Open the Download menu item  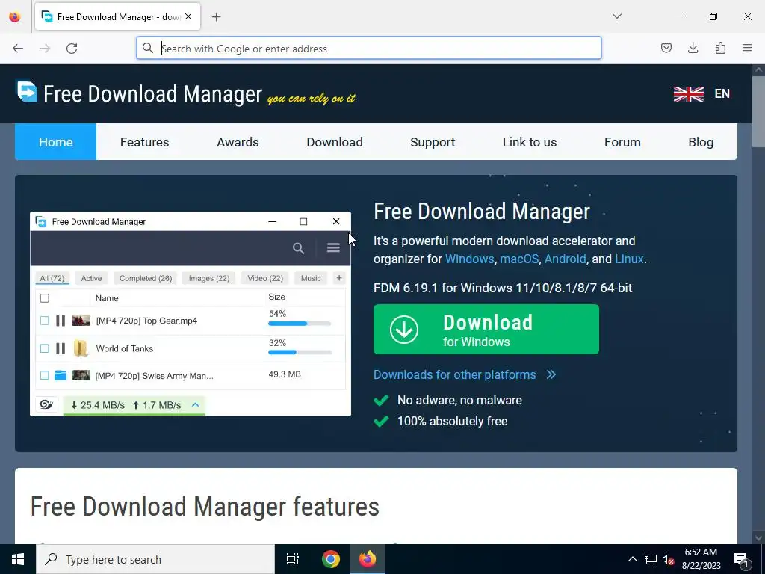pos(335,142)
